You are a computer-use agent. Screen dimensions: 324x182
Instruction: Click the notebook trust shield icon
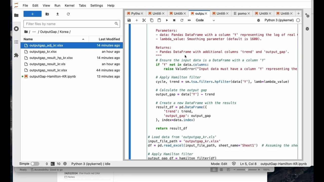coord(234,164)
